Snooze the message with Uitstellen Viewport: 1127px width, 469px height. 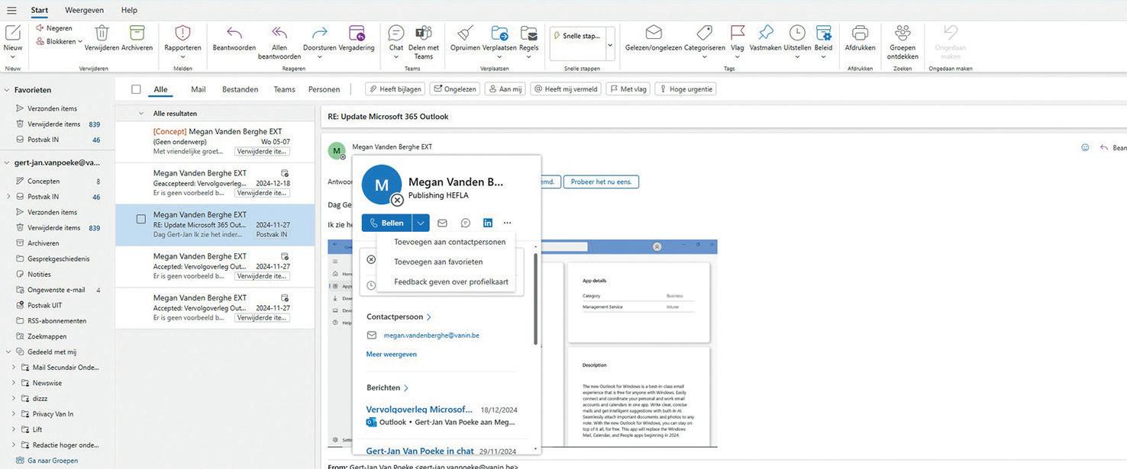pos(797,33)
